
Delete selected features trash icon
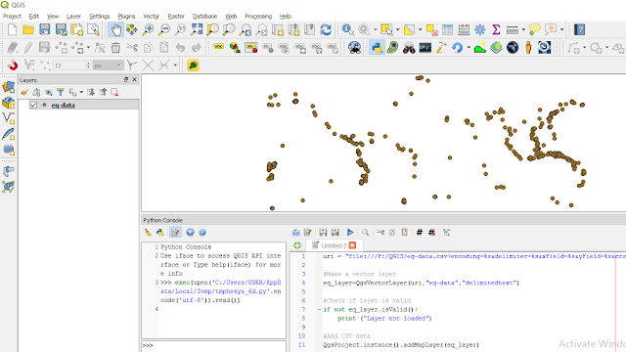point(115,48)
